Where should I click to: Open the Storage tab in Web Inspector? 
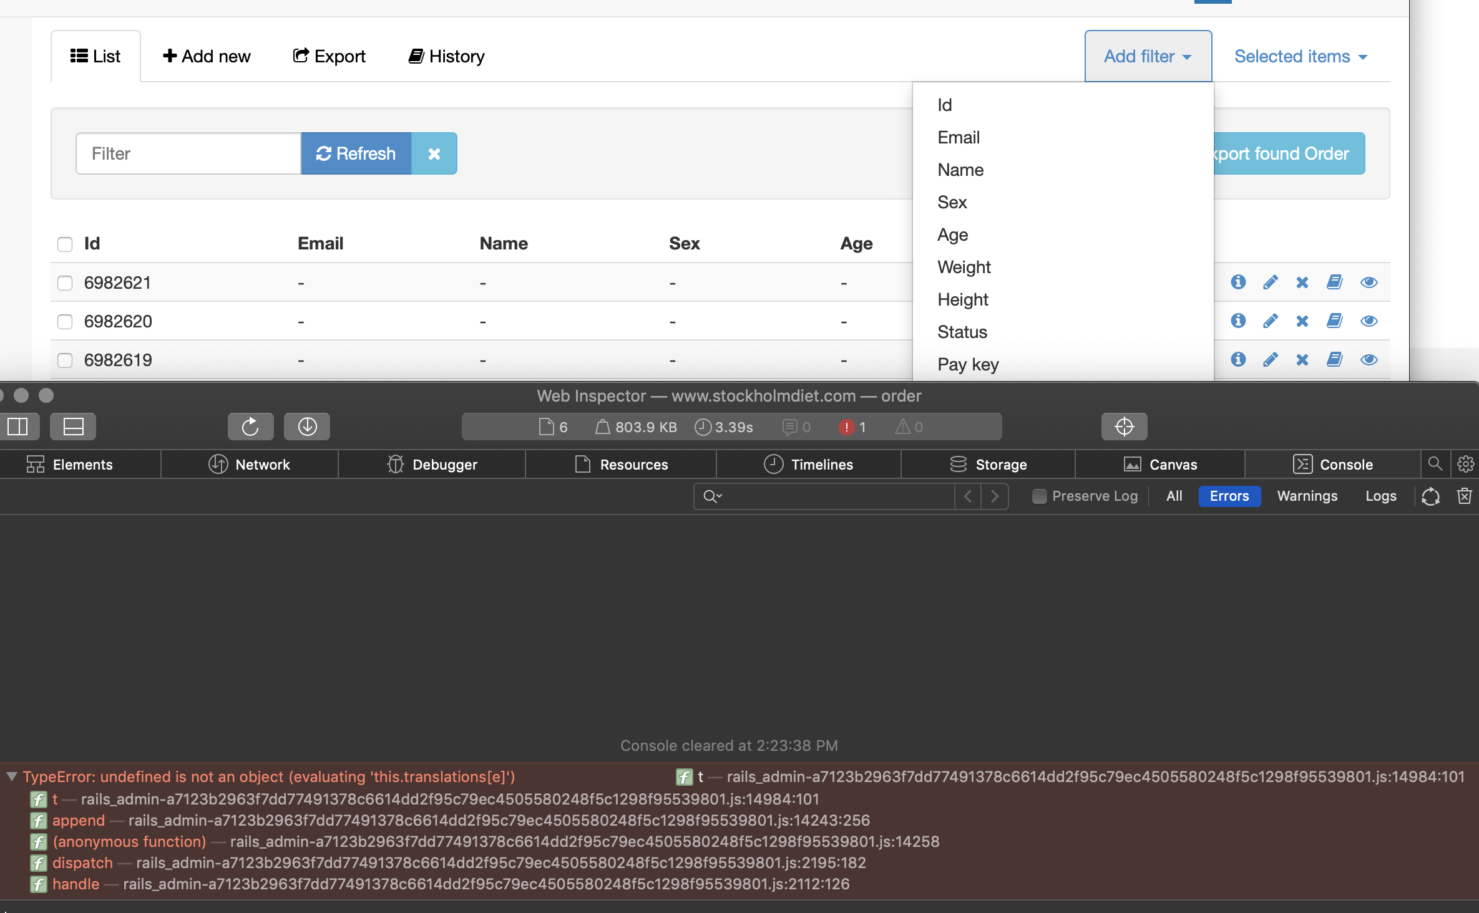pyautogui.click(x=988, y=464)
